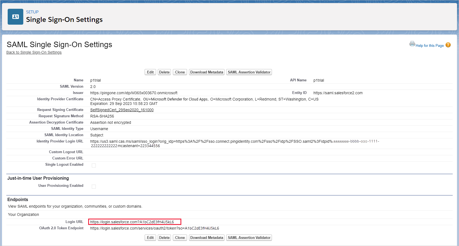Click the bottom Edit button
This screenshot has height=246, width=459.
pos(150,238)
